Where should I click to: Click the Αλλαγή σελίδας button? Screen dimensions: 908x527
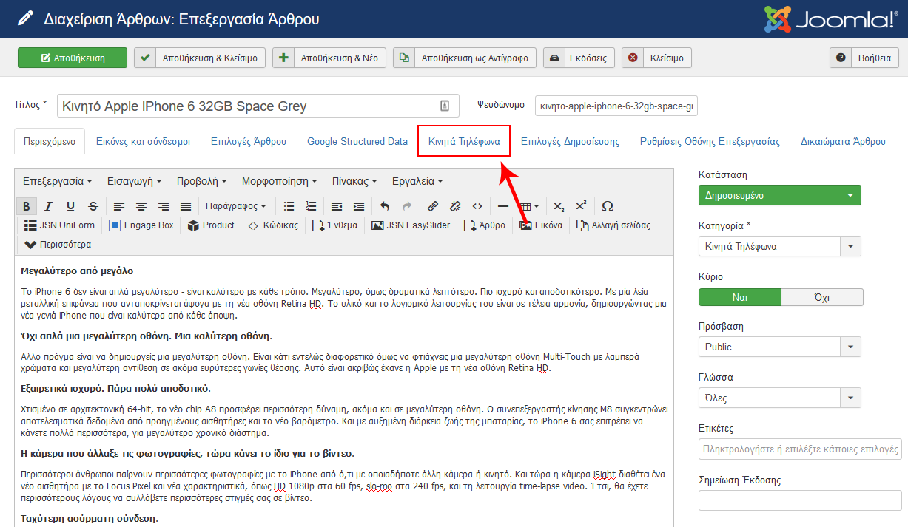[x=613, y=225]
